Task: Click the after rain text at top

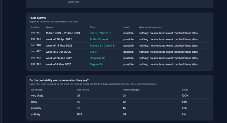Action: point(74,2)
